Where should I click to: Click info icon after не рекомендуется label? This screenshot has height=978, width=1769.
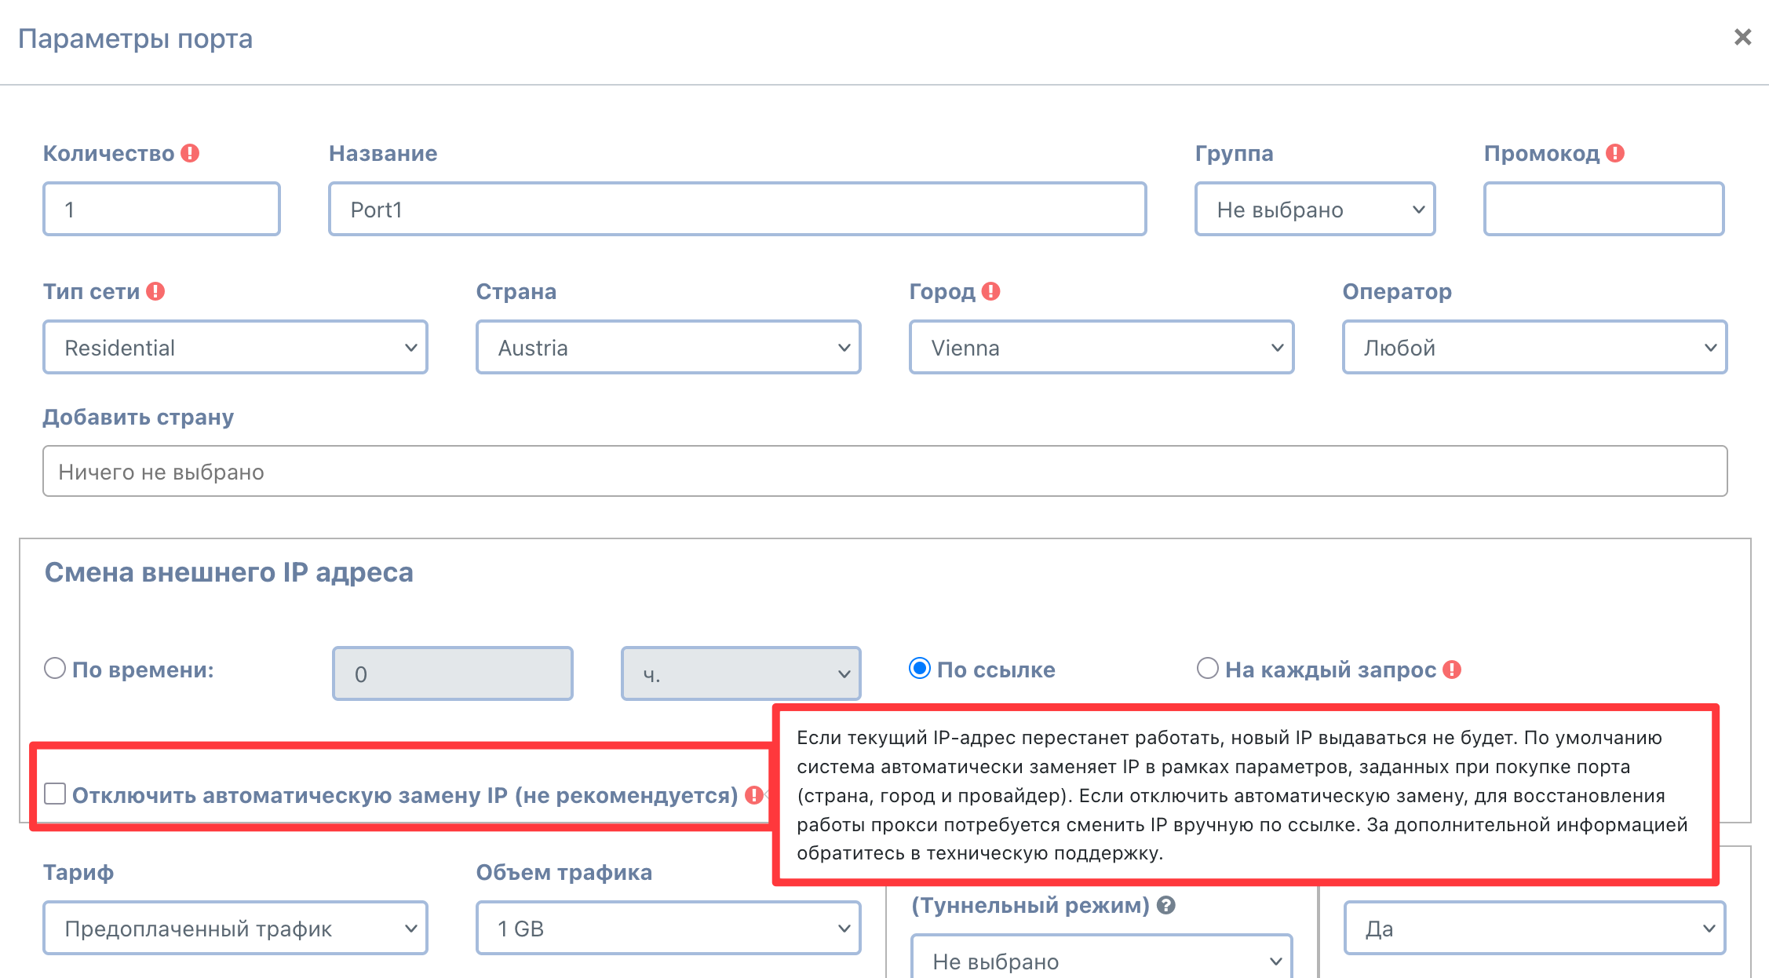[754, 795]
